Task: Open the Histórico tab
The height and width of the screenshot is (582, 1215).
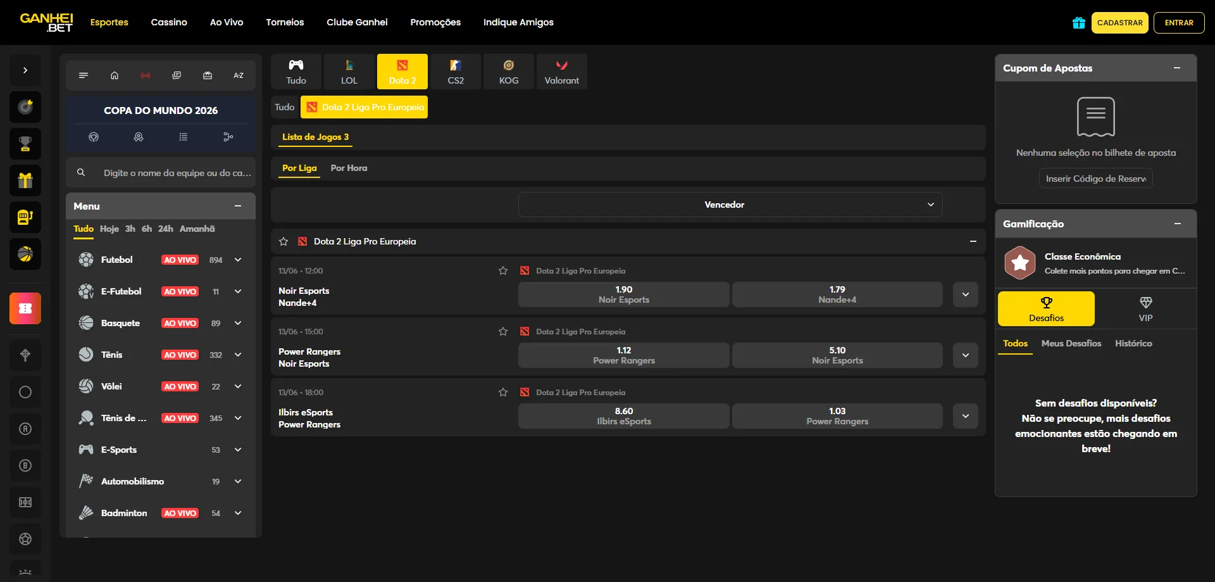Action: [1133, 343]
